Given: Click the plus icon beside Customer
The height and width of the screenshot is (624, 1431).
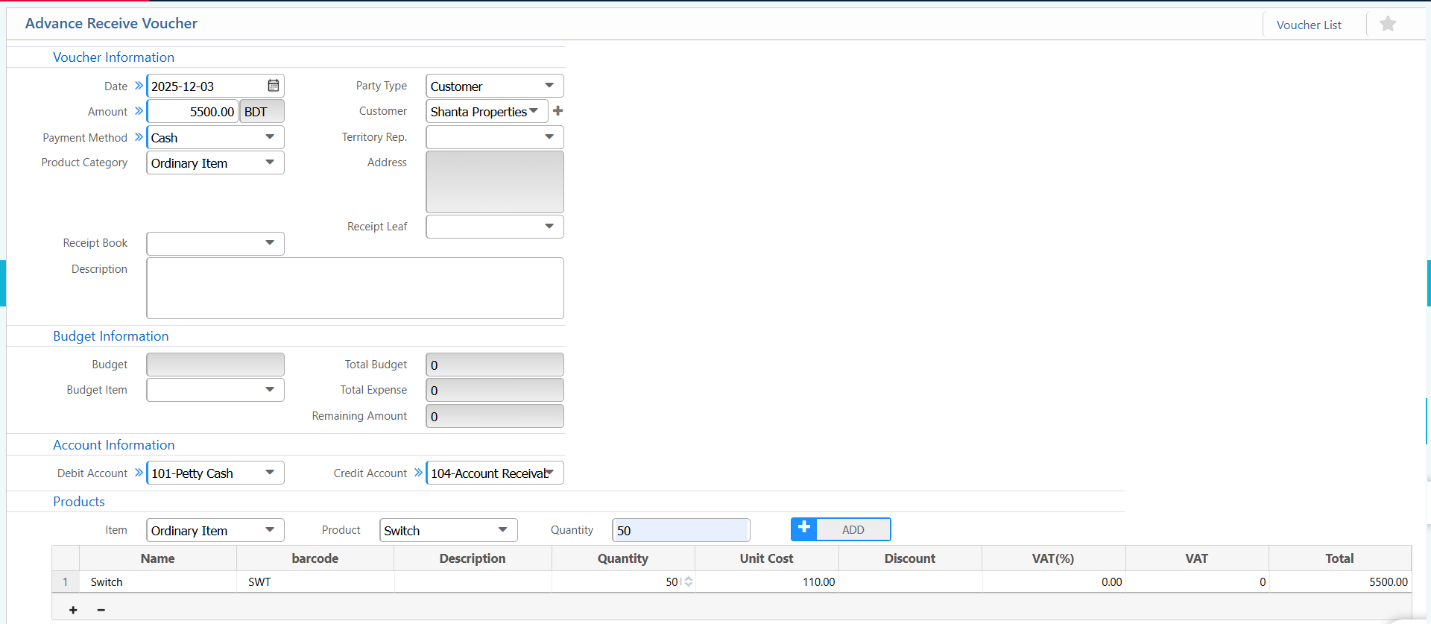Looking at the screenshot, I should point(557,111).
